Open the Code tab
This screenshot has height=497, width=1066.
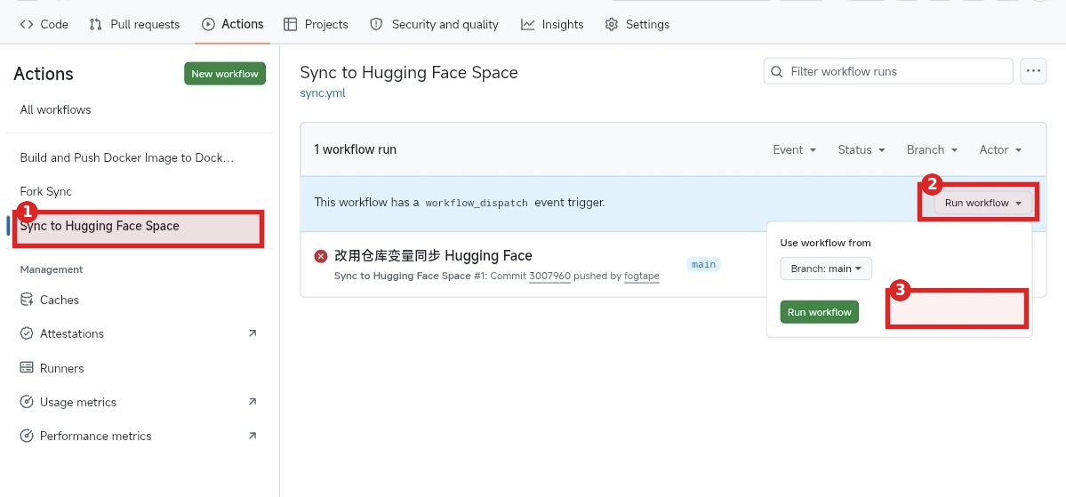(44, 25)
